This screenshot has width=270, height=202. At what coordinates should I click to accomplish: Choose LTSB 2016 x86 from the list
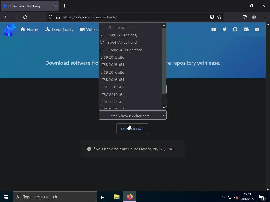pyautogui.click(x=130, y=72)
